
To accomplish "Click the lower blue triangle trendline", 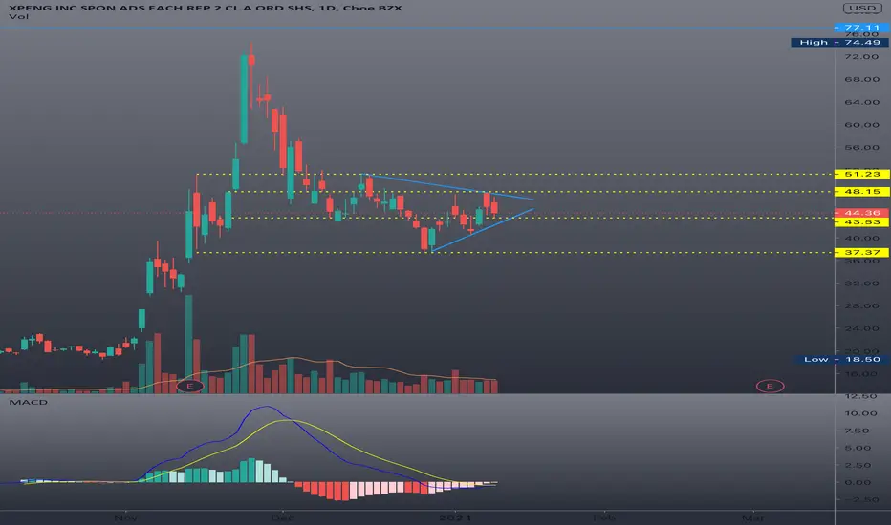I will coord(482,230).
